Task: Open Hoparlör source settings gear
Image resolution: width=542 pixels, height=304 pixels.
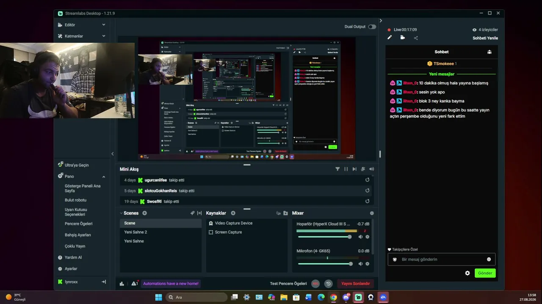Action: pyautogui.click(x=367, y=237)
